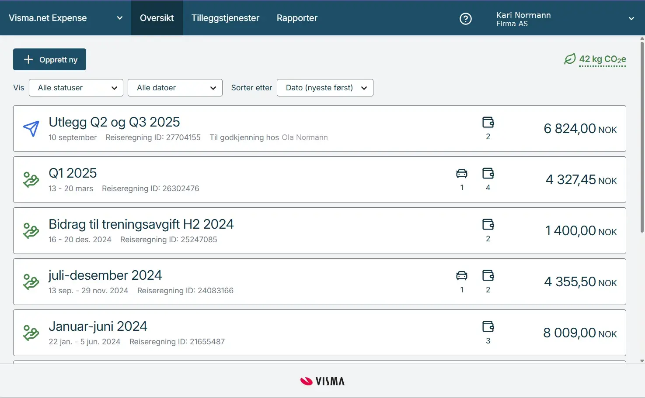This screenshot has height=398, width=645.
Task: Click the car mileage icon on Q1 2025
Action: [x=462, y=174]
